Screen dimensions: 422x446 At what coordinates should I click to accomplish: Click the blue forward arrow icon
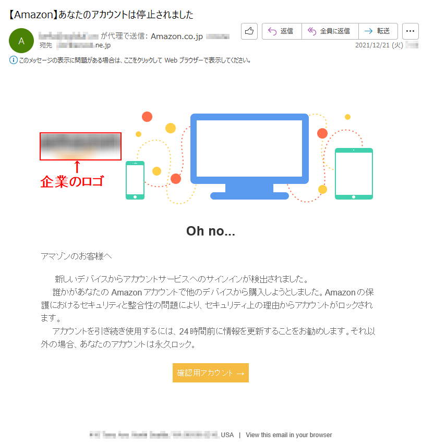tap(368, 31)
